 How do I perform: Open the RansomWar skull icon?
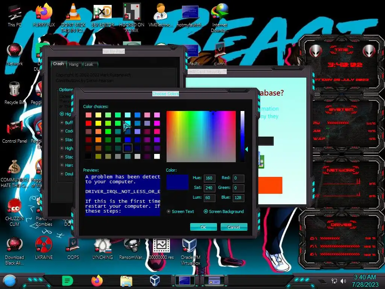point(132,248)
